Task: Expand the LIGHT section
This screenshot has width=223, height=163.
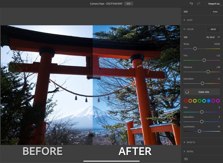Action: point(188,20)
